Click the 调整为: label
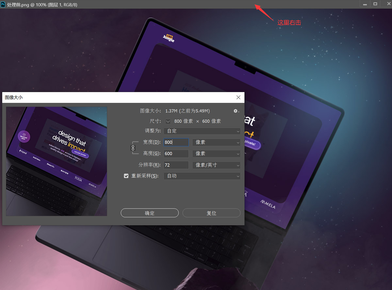This screenshot has height=290, width=392. pos(153,131)
